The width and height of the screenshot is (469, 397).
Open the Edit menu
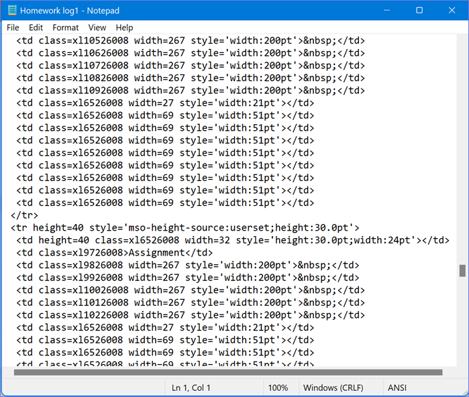[36, 27]
